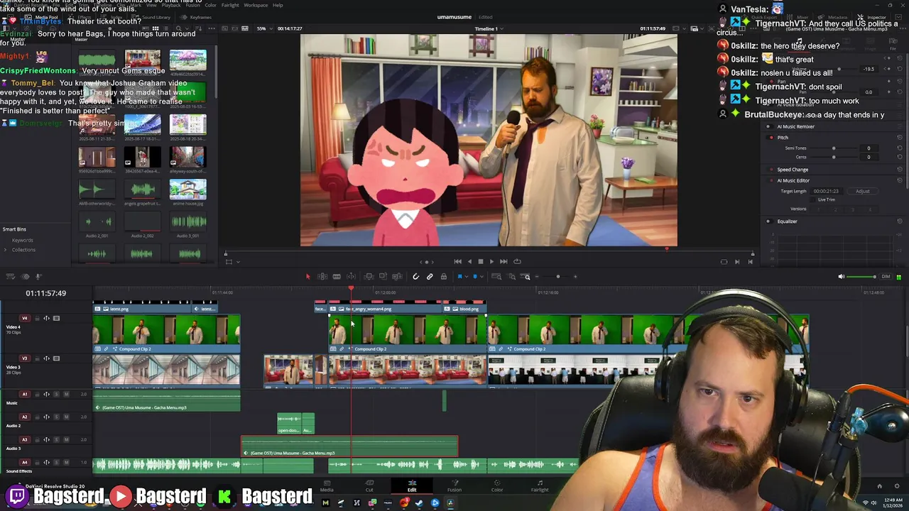Adjust the green monitor volume slider
Image resolution: width=909 pixels, height=511 pixels.
point(862,277)
